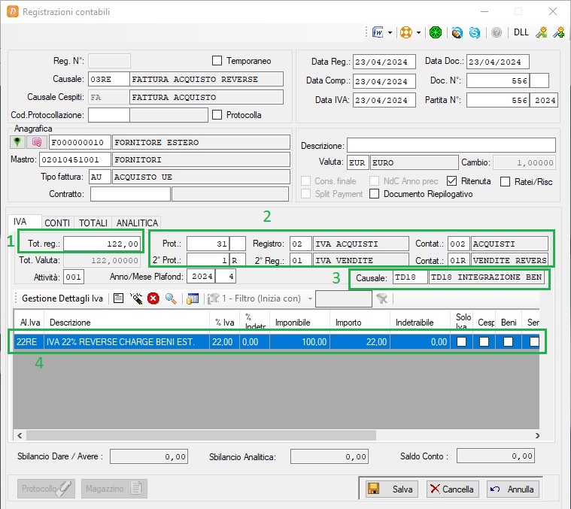Click the horizontal scrollbar right arrow
571x509 pixels.
click(x=536, y=435)
